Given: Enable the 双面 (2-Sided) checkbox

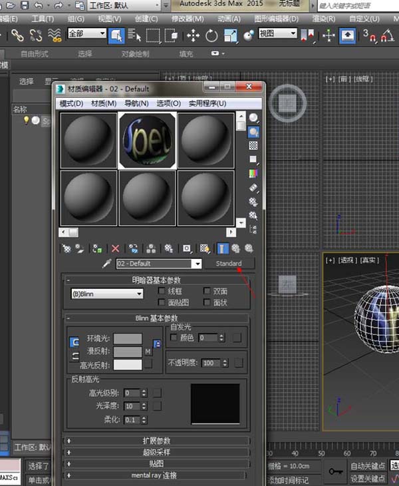Looking at the screenshot, I should [207, 292].
